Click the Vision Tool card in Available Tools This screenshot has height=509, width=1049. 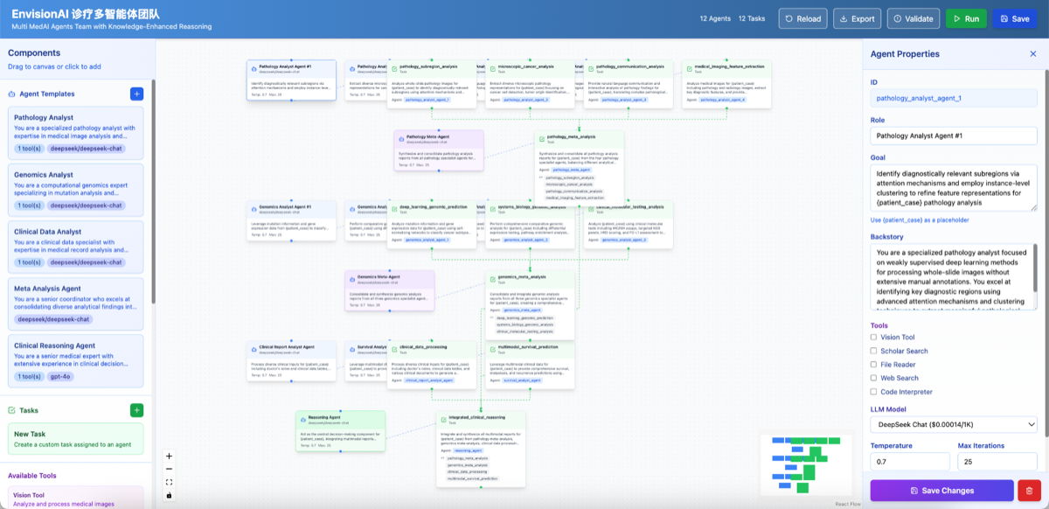(x=75, y=498)
